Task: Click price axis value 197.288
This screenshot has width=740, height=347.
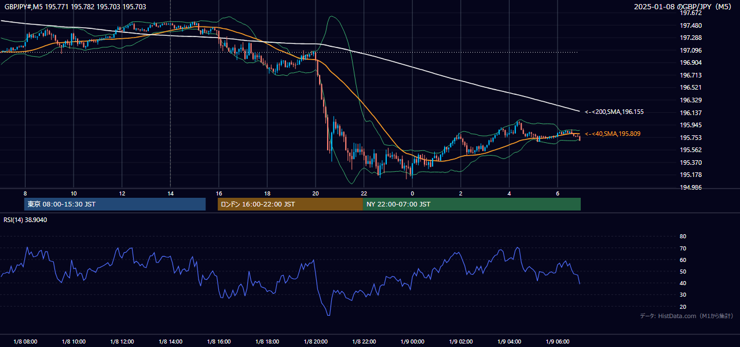Action: coord(691,38)
